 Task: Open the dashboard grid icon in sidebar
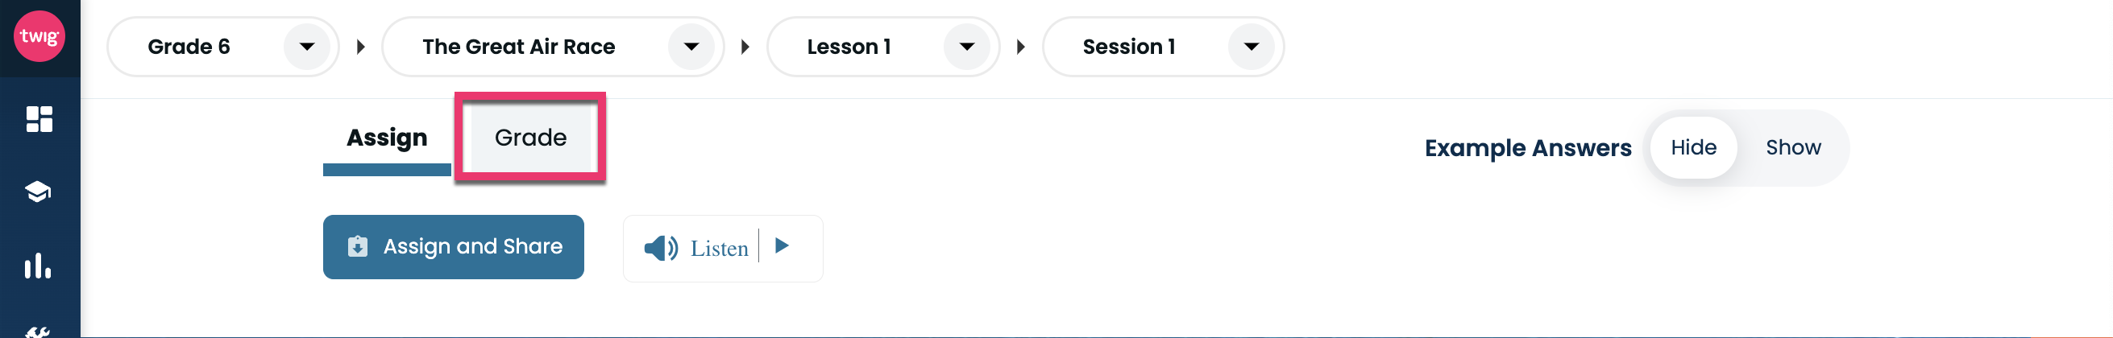[39, 118]
